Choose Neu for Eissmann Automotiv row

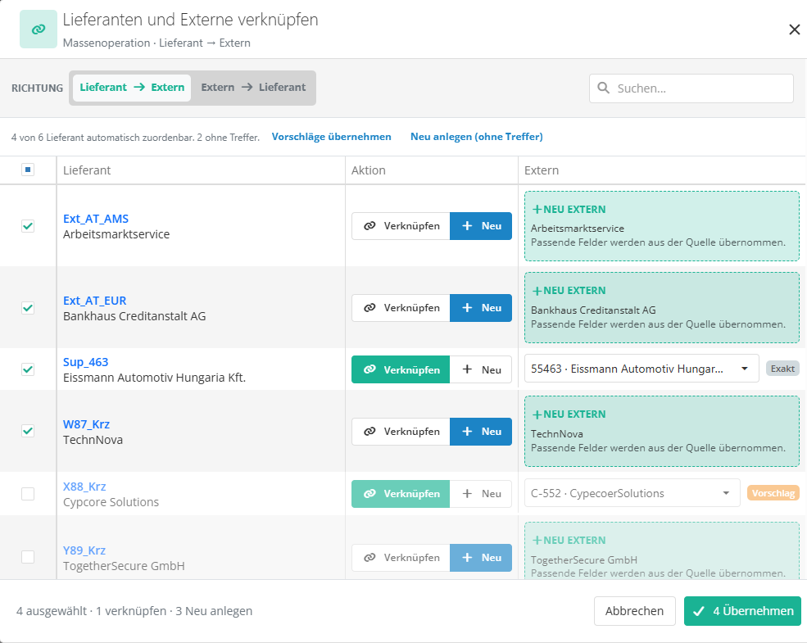(481, 369)
